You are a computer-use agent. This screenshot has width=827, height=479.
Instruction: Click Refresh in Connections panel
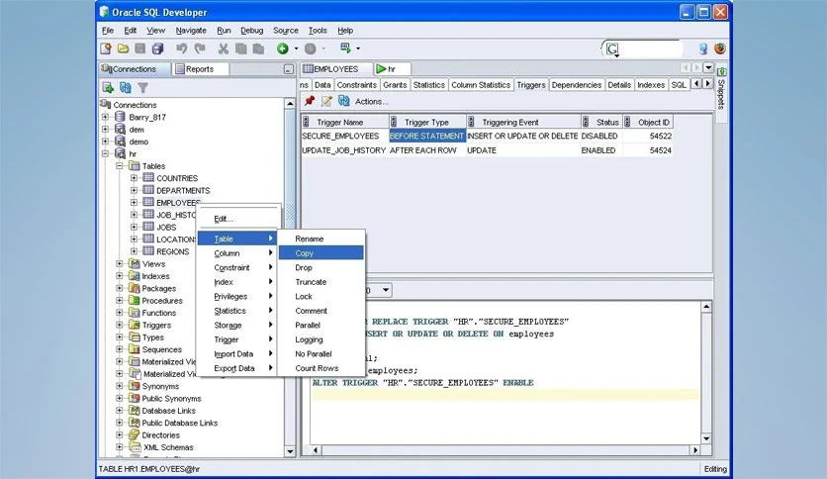(125, 87)
